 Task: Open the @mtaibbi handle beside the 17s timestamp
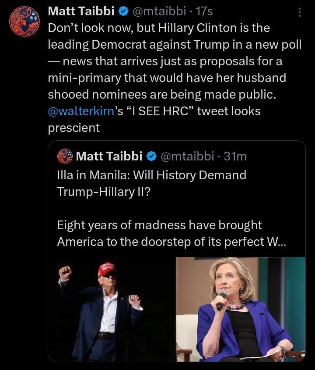point(159,11)
